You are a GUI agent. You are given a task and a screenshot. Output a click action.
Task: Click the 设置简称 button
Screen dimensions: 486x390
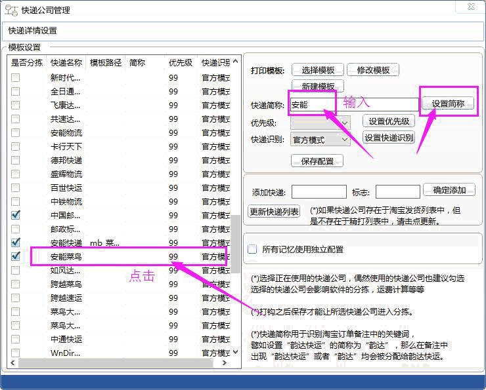coord(448,104)
